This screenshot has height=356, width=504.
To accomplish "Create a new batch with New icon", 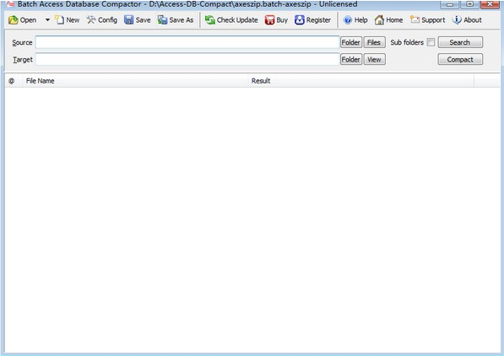I will 59,20.
